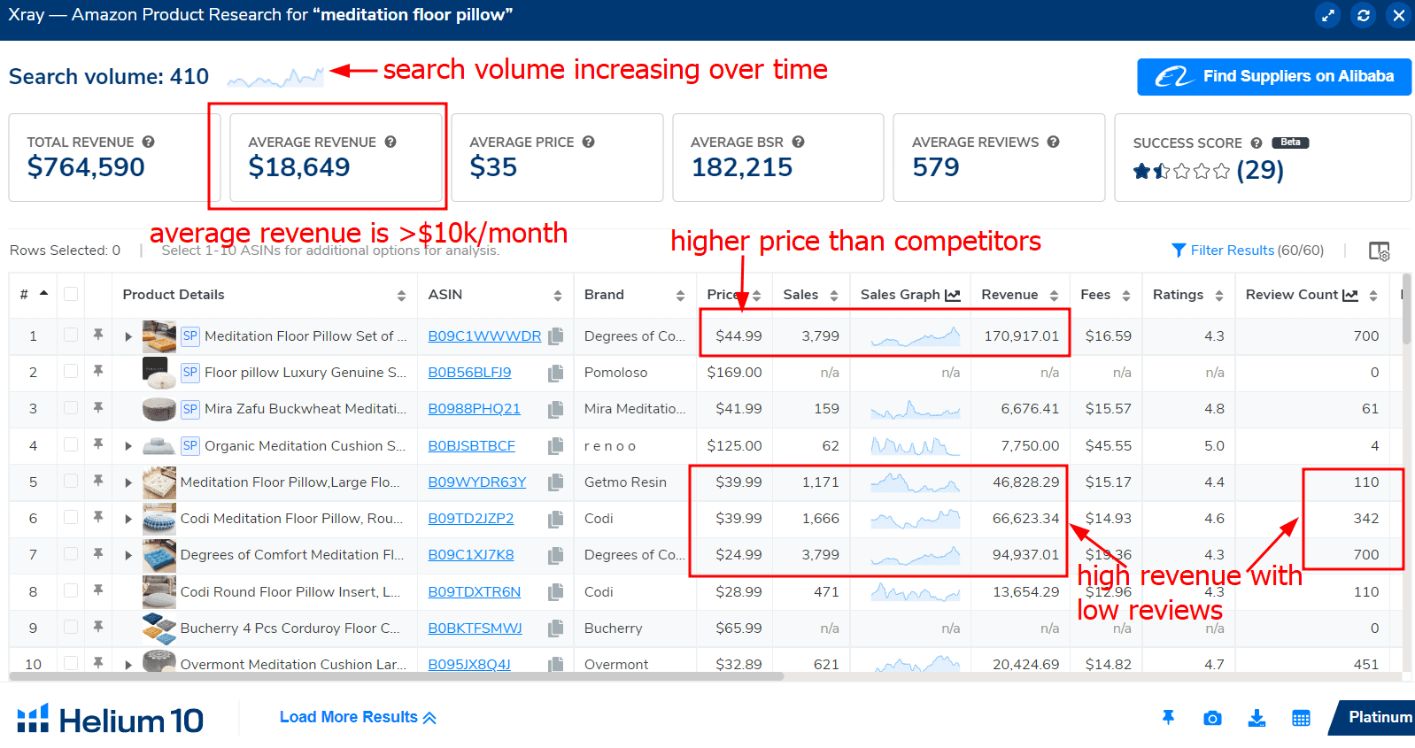Open sales graph for row 1 product
The height and width of the screenshot is (748, 1415).
coord(916,336)
